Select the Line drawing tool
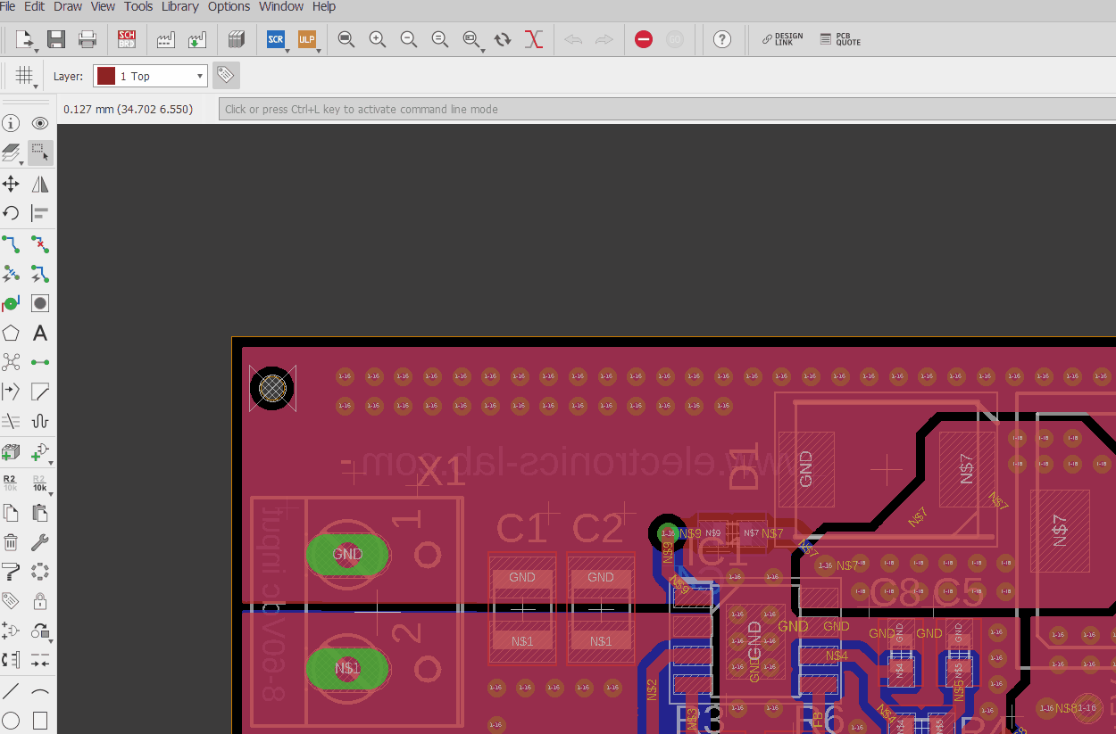The height and width of the screenshot is (734, 1116). click(11, 691)
